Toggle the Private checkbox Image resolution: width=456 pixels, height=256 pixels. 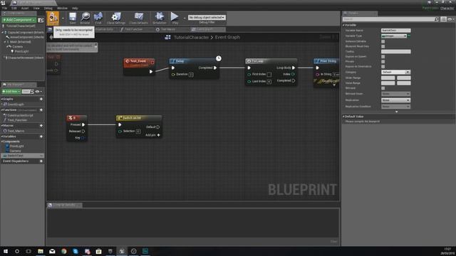(383, 62)
